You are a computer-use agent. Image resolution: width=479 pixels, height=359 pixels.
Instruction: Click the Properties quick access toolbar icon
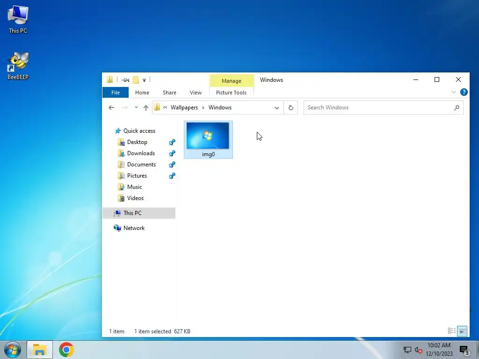click(x=125, y=80)
